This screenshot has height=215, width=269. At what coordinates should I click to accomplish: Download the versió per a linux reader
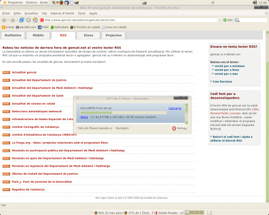coord(227,70)
